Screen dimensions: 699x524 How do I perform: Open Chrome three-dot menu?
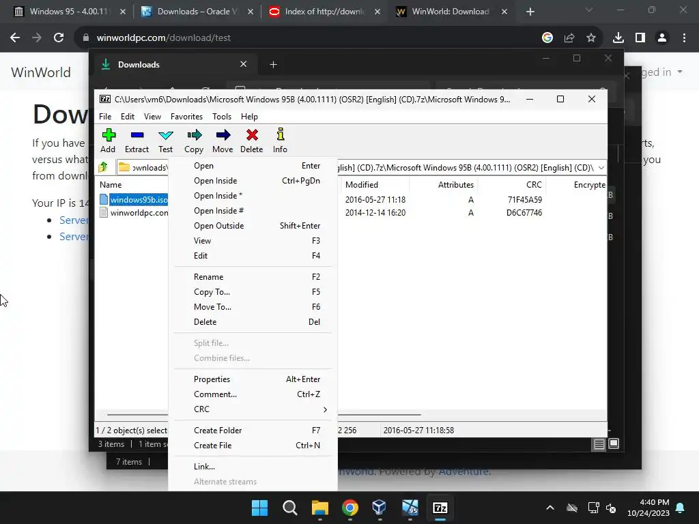(684, 38)
